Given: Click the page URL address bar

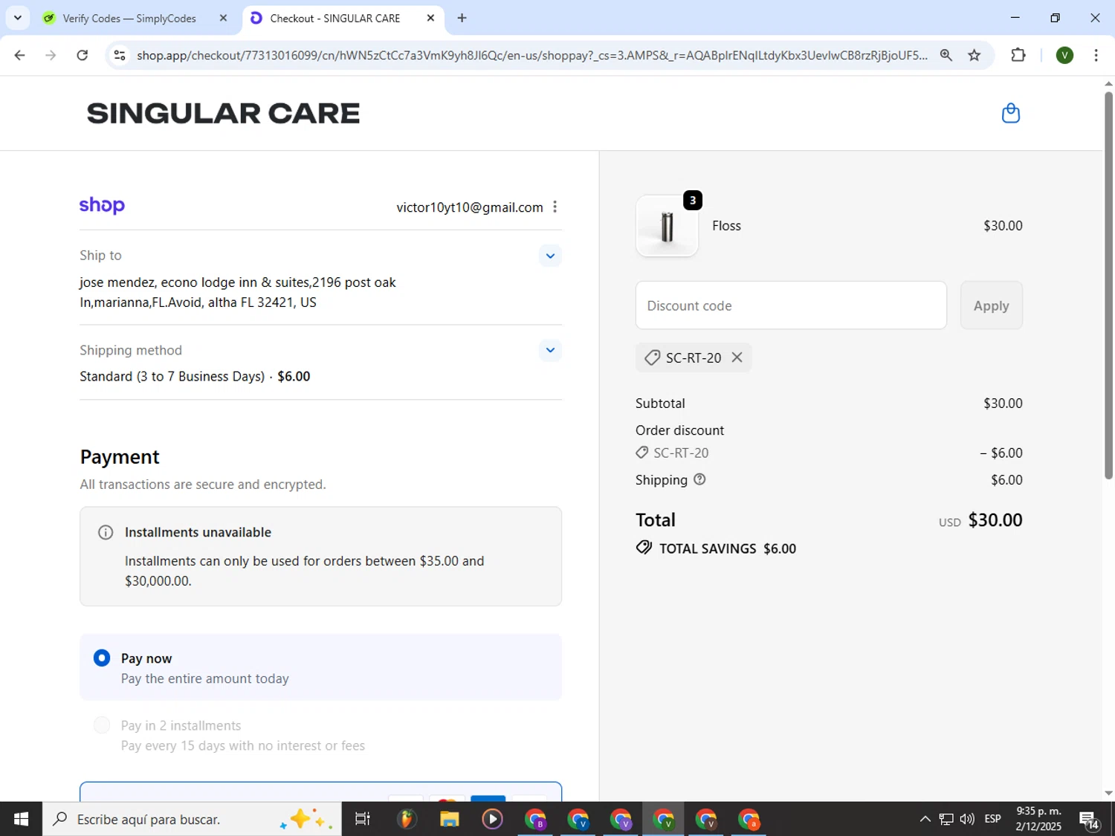Looking at the screenshot, I should [531, 55].
